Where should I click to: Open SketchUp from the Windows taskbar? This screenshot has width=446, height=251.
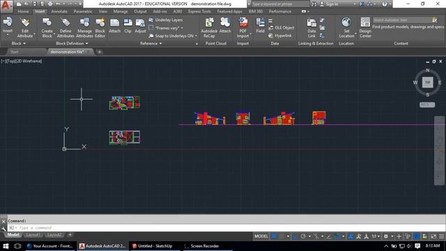coord(155,246)
